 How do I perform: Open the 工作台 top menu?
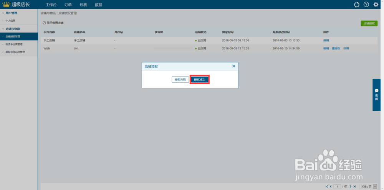[51, 5]
